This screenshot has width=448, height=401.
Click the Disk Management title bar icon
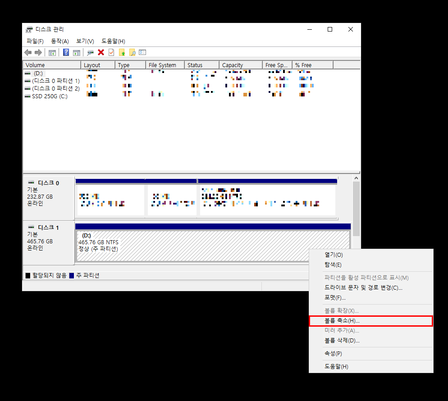coord(29,29)
